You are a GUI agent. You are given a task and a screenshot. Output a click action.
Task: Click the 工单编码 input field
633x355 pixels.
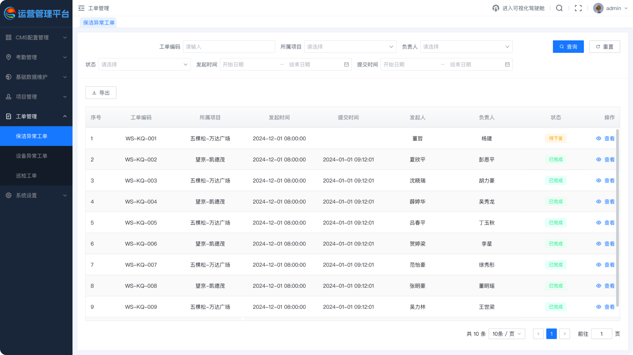229,47
